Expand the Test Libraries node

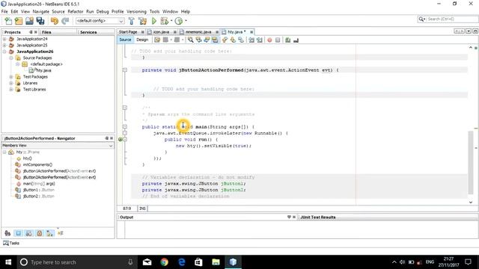pos(11,90)
